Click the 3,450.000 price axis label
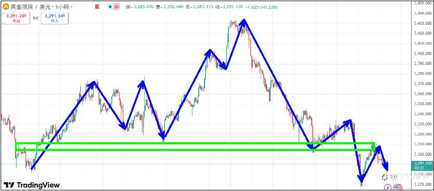This screenshot has width=434, height=191. (423, 3)
